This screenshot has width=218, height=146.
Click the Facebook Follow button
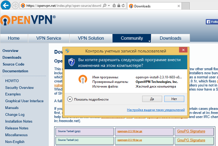(x=212, y=22)
